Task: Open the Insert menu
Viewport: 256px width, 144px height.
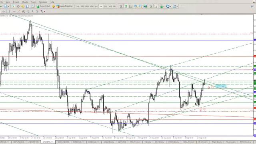Action: point(16,2)
